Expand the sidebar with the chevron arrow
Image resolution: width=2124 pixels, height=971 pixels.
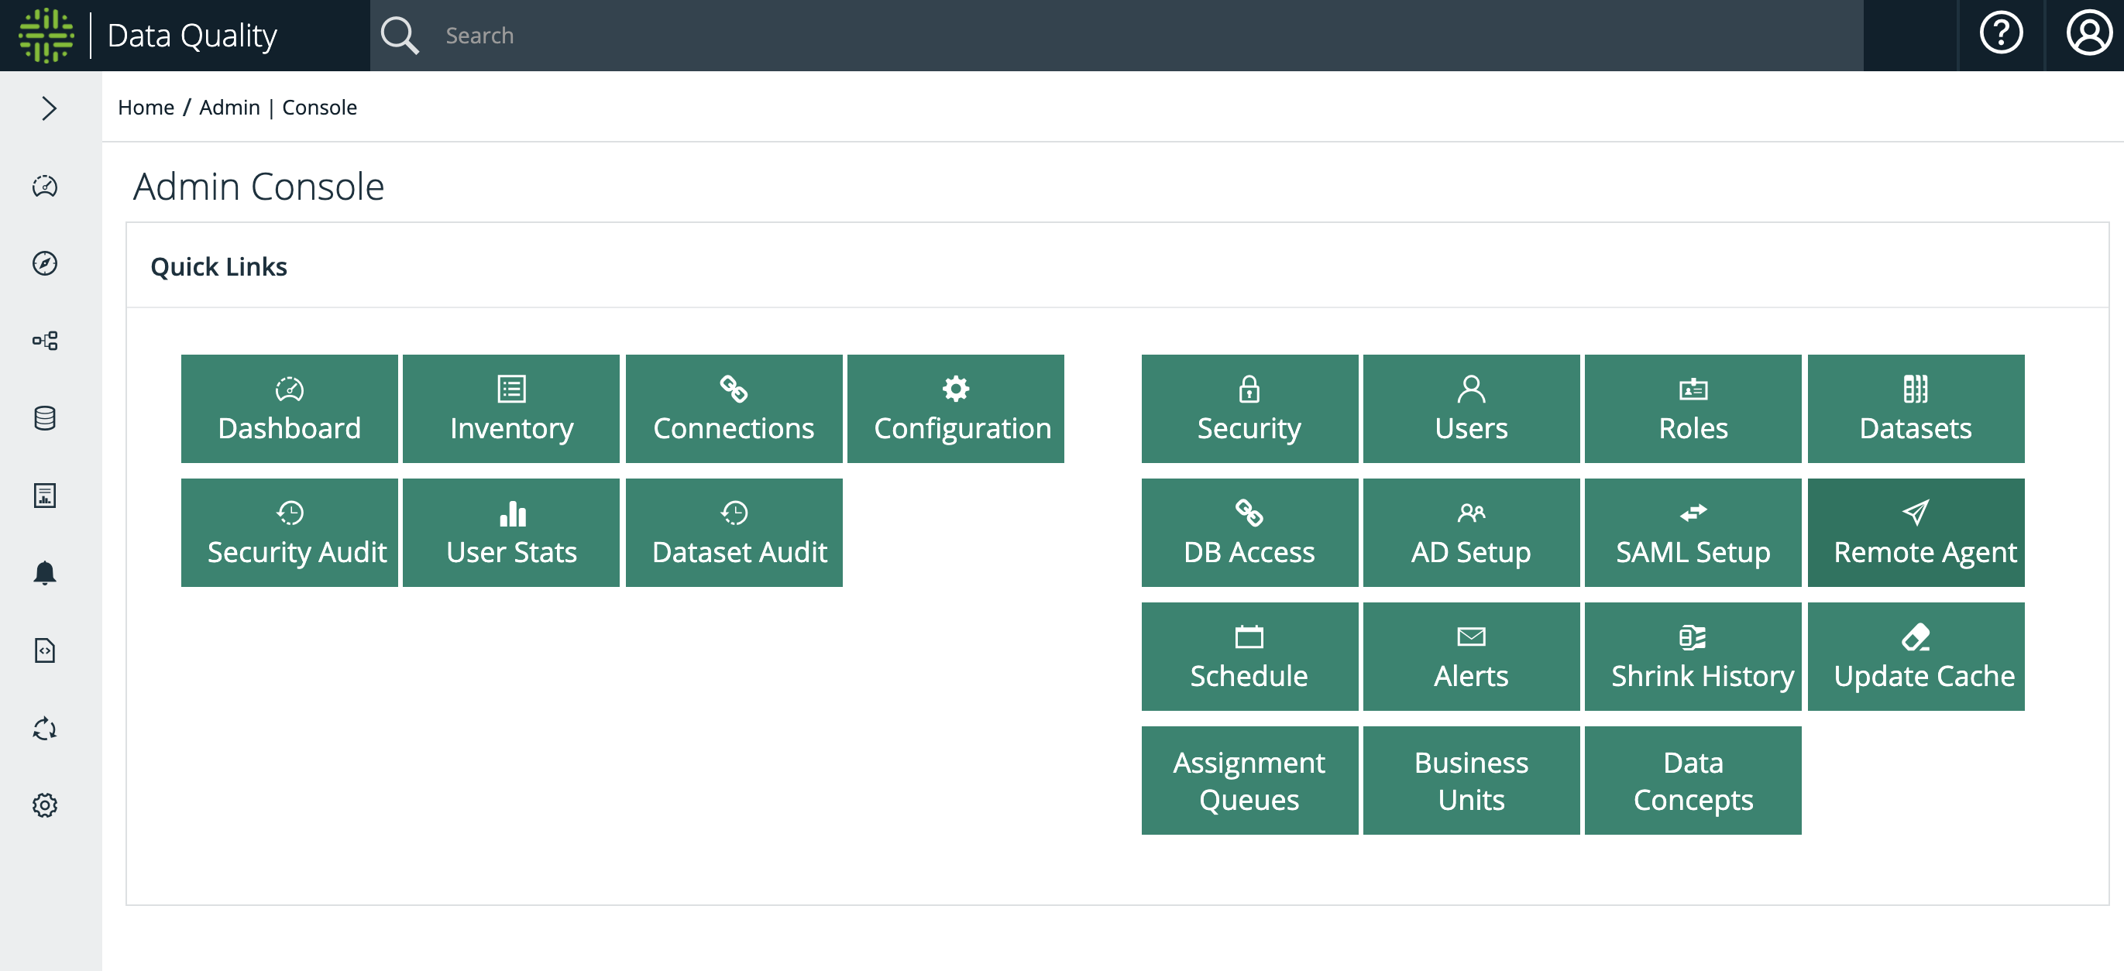(48, 107)
